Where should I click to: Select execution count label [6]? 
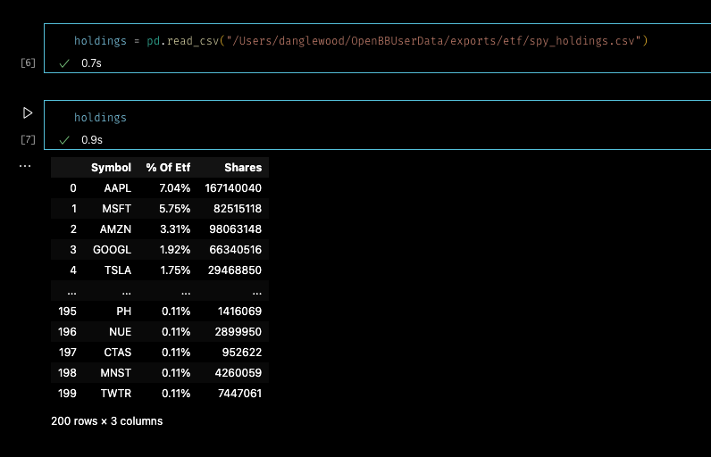click(28, 62)
